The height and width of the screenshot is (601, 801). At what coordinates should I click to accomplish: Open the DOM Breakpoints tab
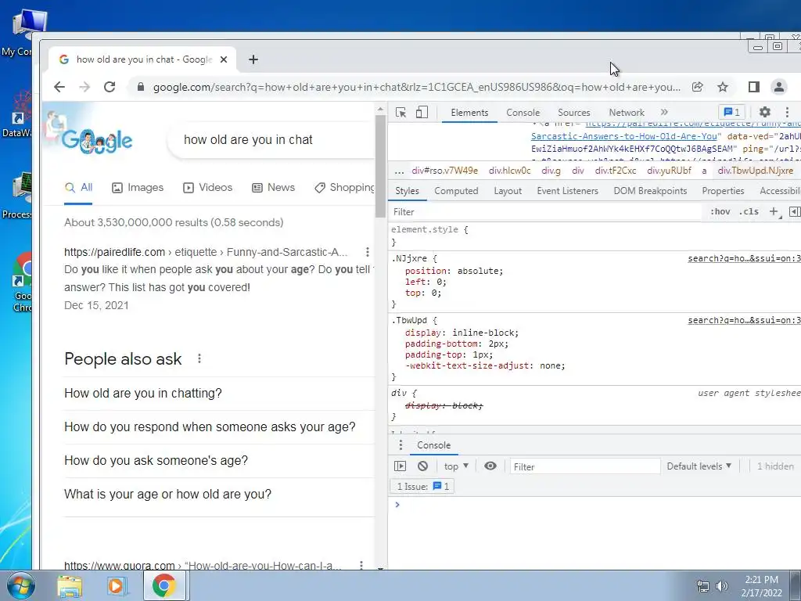pyautogui.click(x=650, y=191)
